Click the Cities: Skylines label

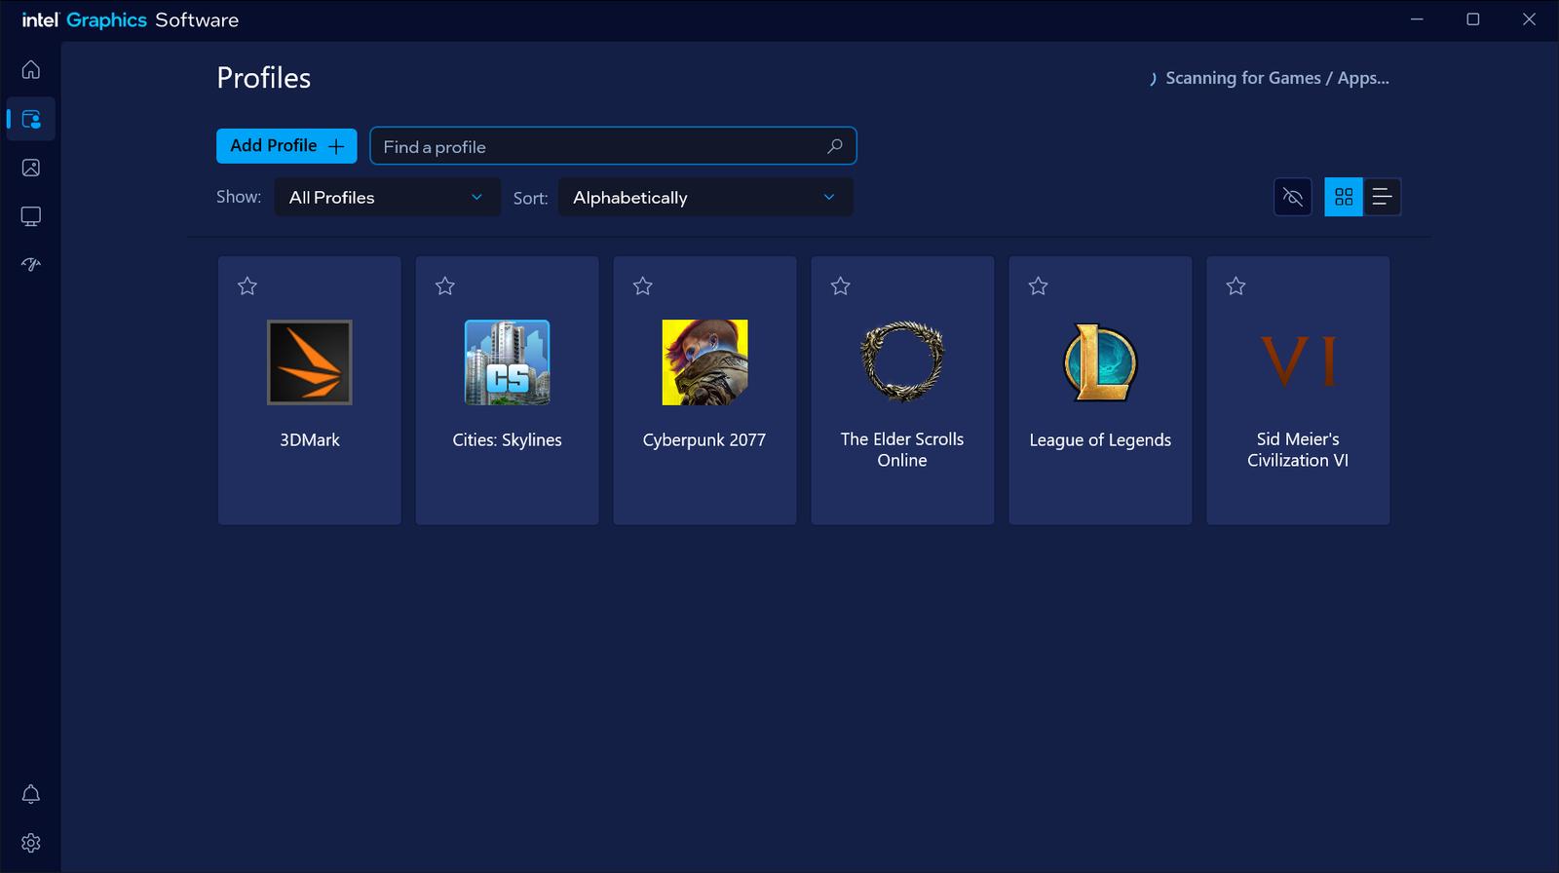[508, 440]
